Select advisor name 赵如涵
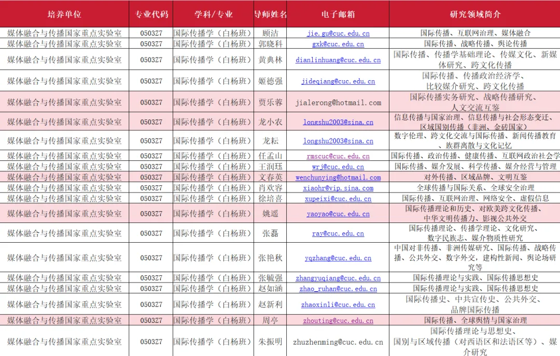Screen dimensions: 560x356 (270, 288)
